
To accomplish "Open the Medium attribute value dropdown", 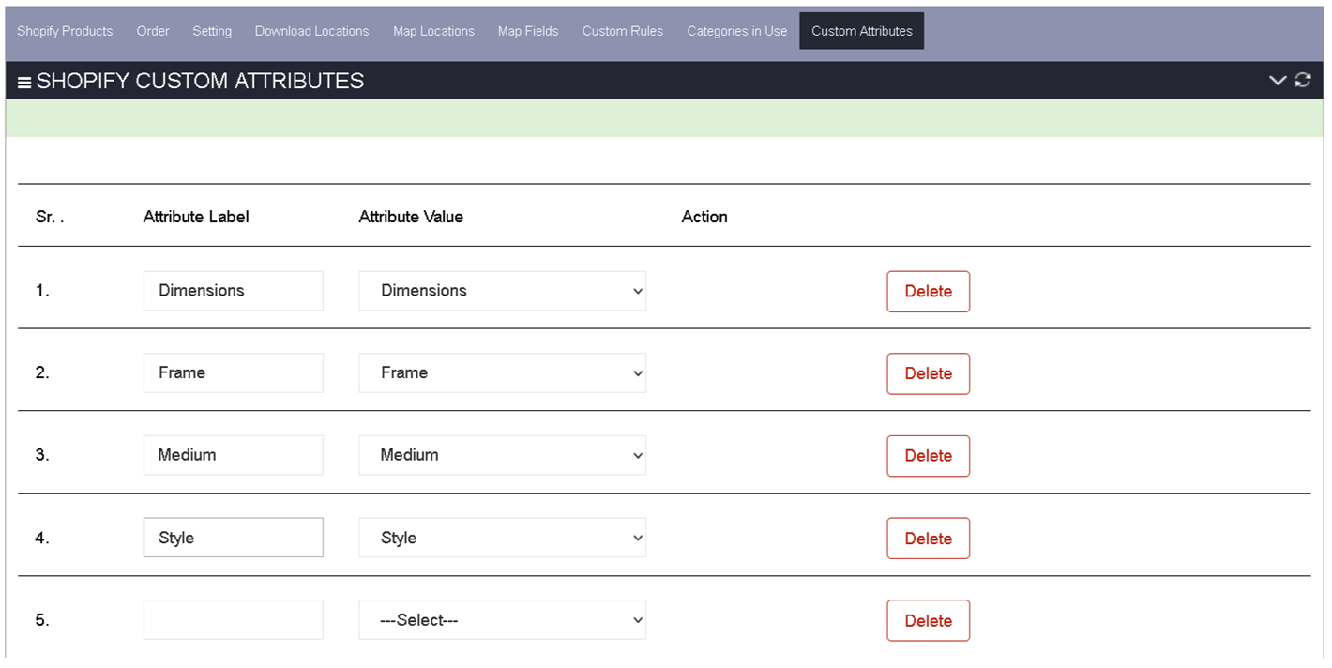I will (503, 455).
